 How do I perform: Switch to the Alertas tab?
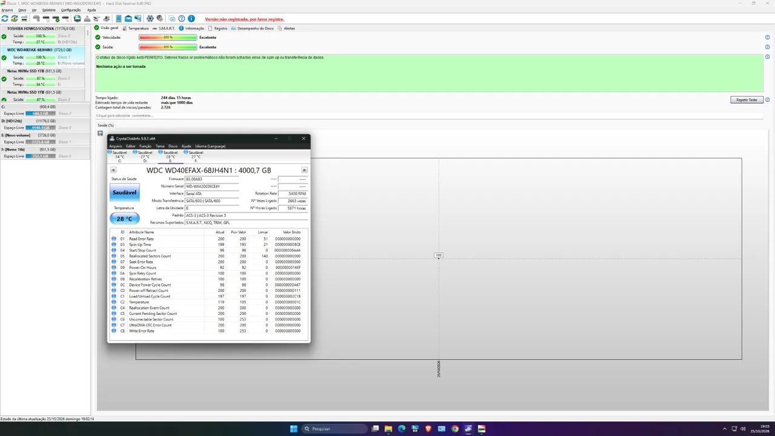tap(286, 28)
